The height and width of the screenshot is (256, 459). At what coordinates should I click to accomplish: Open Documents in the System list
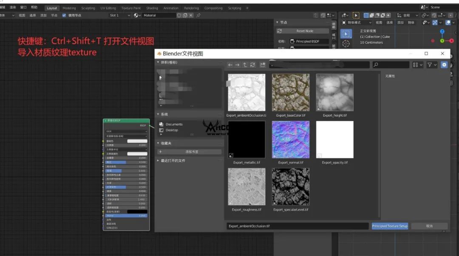pos(174,124)
